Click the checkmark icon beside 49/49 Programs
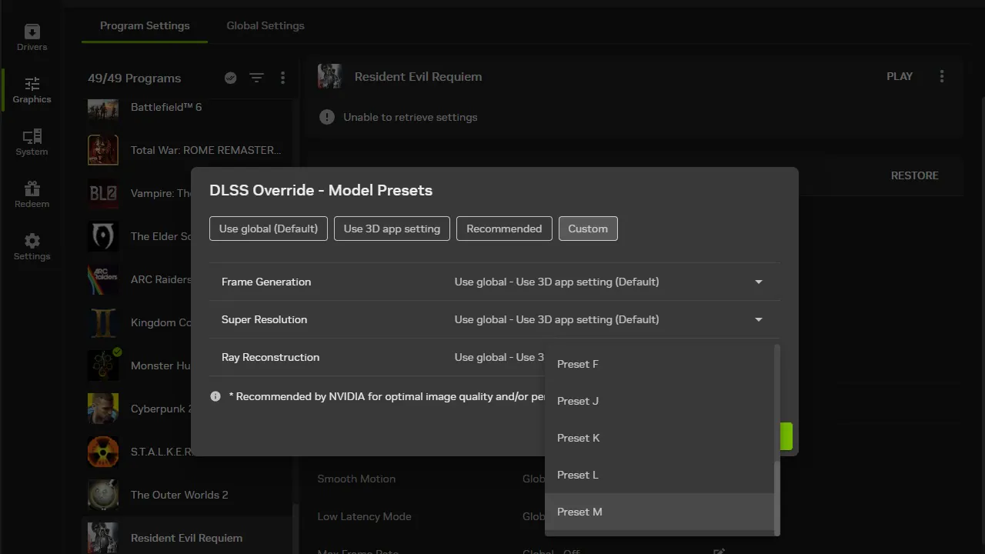The width and height of the screenshot is (985, 554). pyautogui.click(x=230, y=78)
